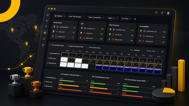Open the View: Desktop dropdown
Screen dimensions: 189x106
pyautogui.click(x=136, y=50)
